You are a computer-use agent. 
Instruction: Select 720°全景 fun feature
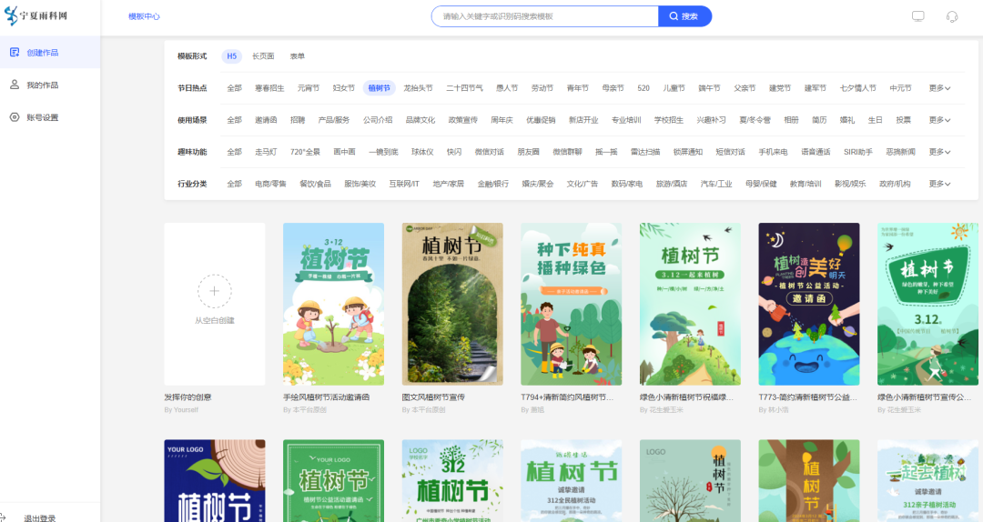click(305, 152)
